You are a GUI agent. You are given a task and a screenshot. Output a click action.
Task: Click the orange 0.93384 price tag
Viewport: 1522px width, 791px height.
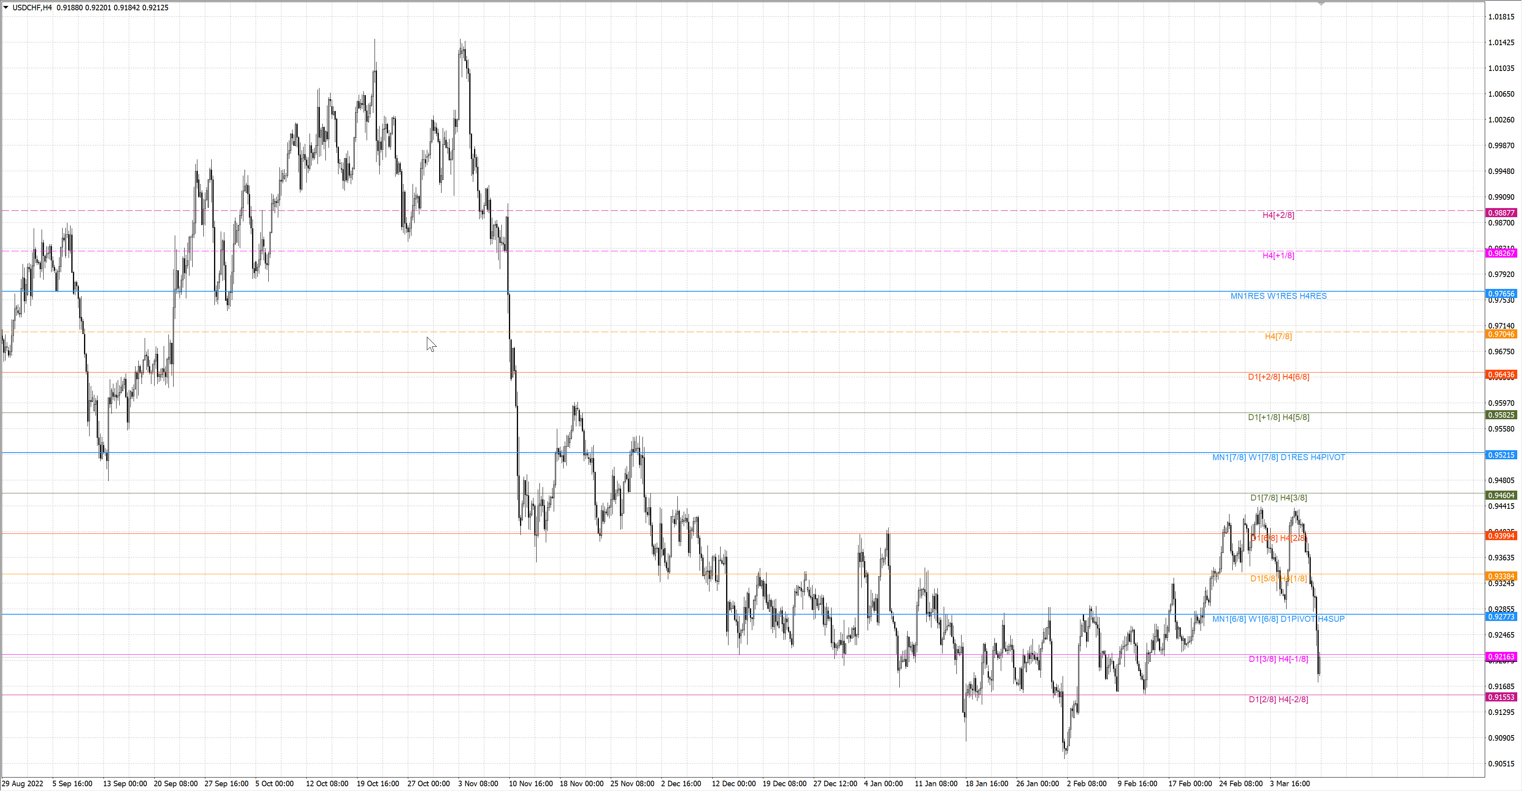pos(1501,577)
